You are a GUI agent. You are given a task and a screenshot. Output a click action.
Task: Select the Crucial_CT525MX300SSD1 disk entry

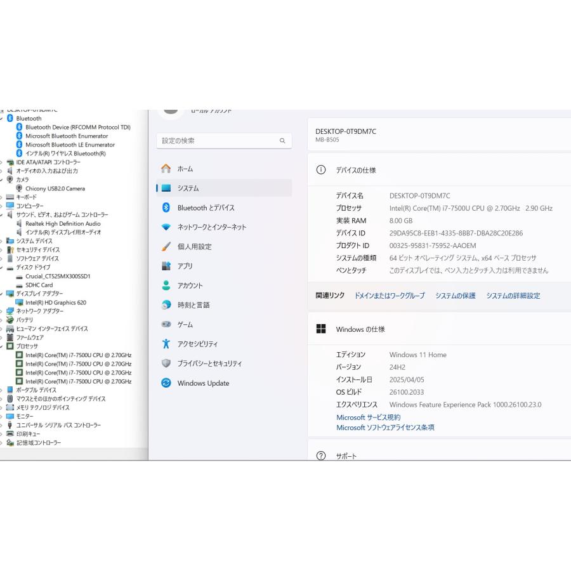[x=58, y=277]
